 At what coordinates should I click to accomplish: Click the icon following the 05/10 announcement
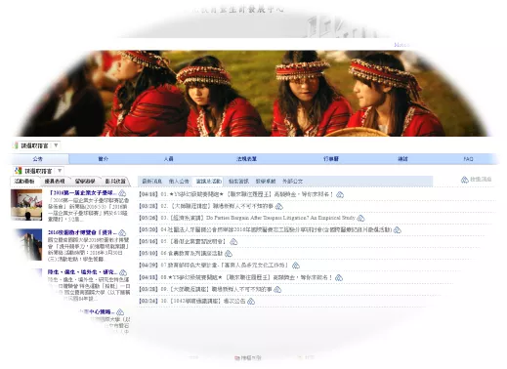coord(229,254)
